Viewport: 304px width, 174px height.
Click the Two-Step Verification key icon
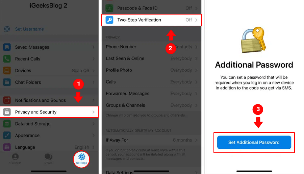tap(109, 20)
